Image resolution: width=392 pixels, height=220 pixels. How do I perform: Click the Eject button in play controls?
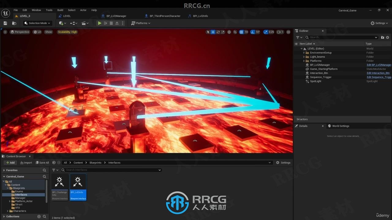(x=117, y=23)
